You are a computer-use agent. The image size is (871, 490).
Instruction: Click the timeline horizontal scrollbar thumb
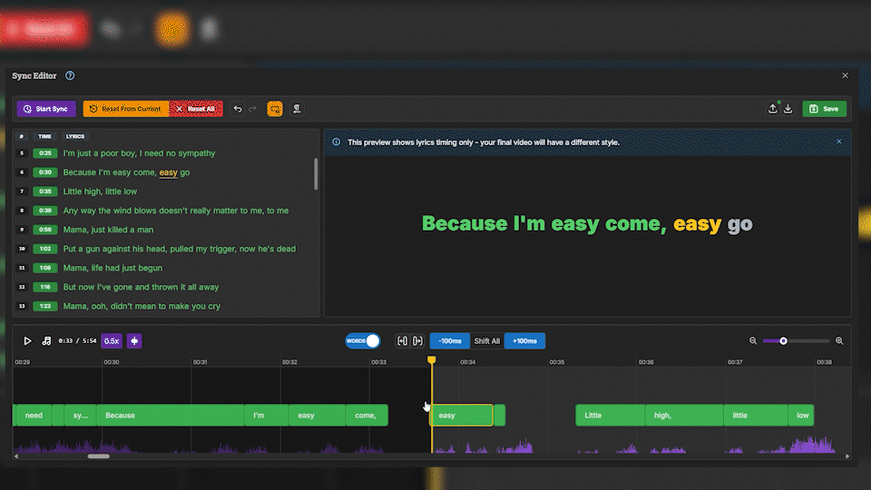tap(98, 456)
